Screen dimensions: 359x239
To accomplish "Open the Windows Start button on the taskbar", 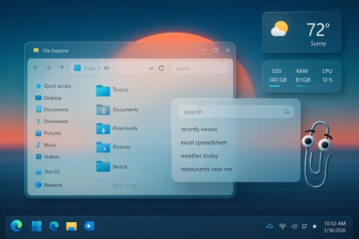I will [x=37, y=226].
